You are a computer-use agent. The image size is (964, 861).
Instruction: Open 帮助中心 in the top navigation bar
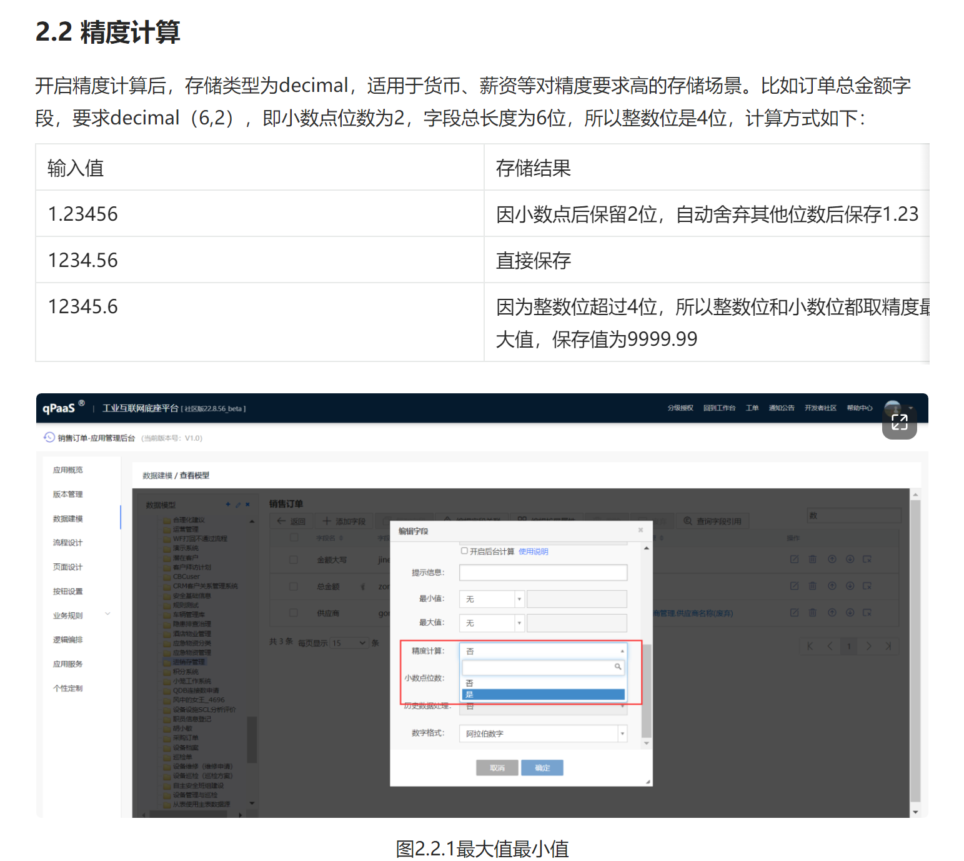coord(859,408)
